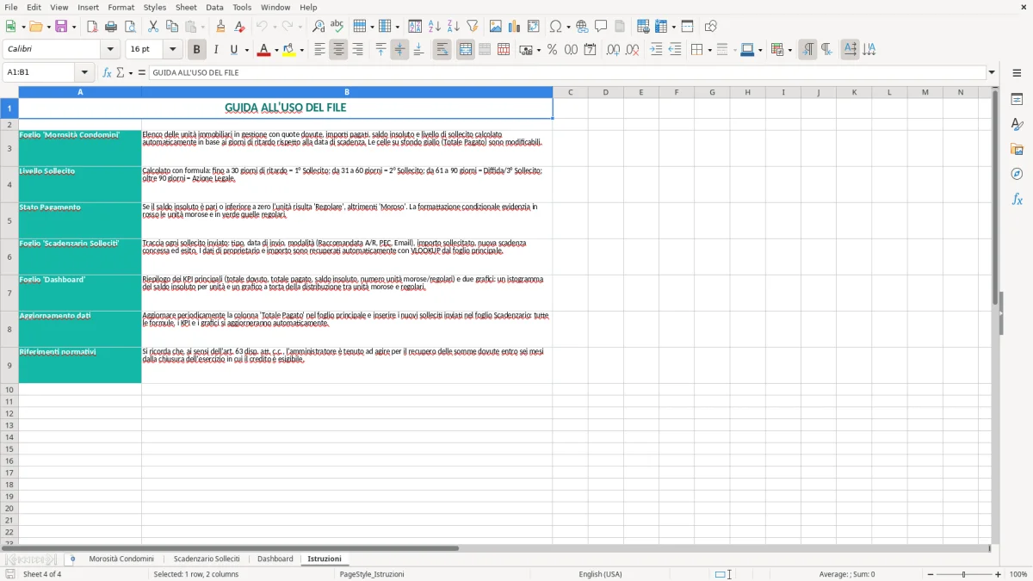The width and height of the screenshot is (1033, 581).
Task: Toggle Align Left
Action: pyautogui.click(x=319, y=50)
